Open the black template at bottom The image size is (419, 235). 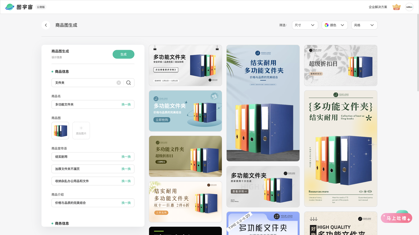tap(185, 231)
